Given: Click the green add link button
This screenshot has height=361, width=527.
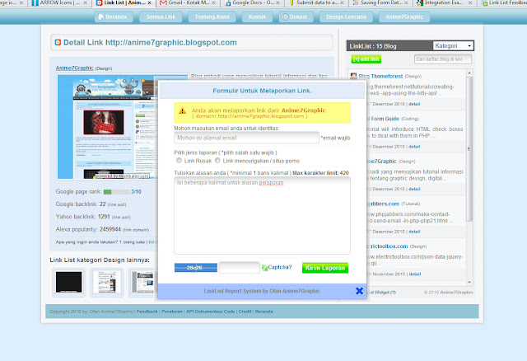Looking at the screenshot, I should [366, 59].
